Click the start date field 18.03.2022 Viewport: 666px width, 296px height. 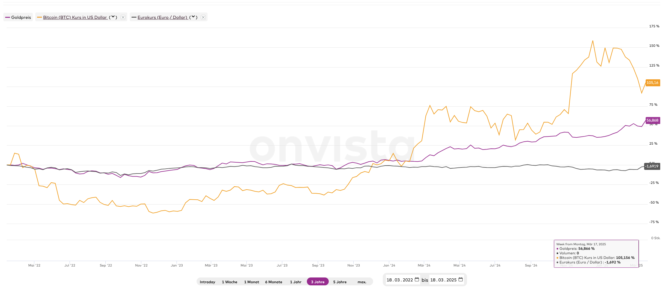[400, 280]
